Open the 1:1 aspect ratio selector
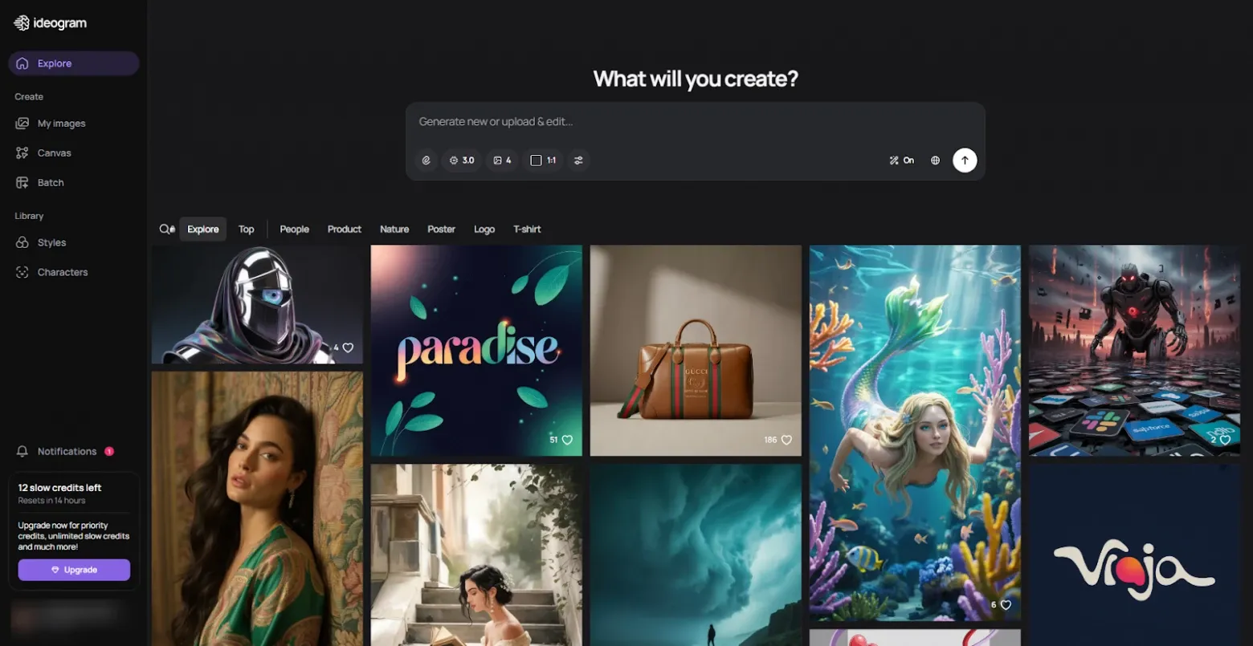 coord(543,160)
